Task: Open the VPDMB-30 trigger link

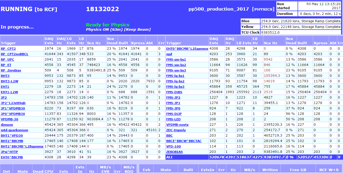Action: pyautogui.click(x=10, y=119)
